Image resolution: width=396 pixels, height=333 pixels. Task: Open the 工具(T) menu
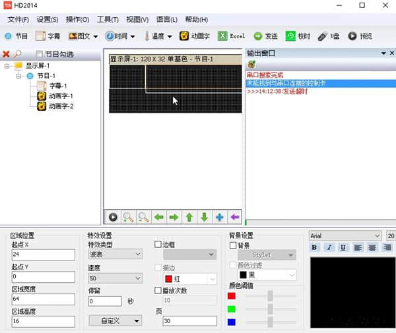click(x=108, y=20)
